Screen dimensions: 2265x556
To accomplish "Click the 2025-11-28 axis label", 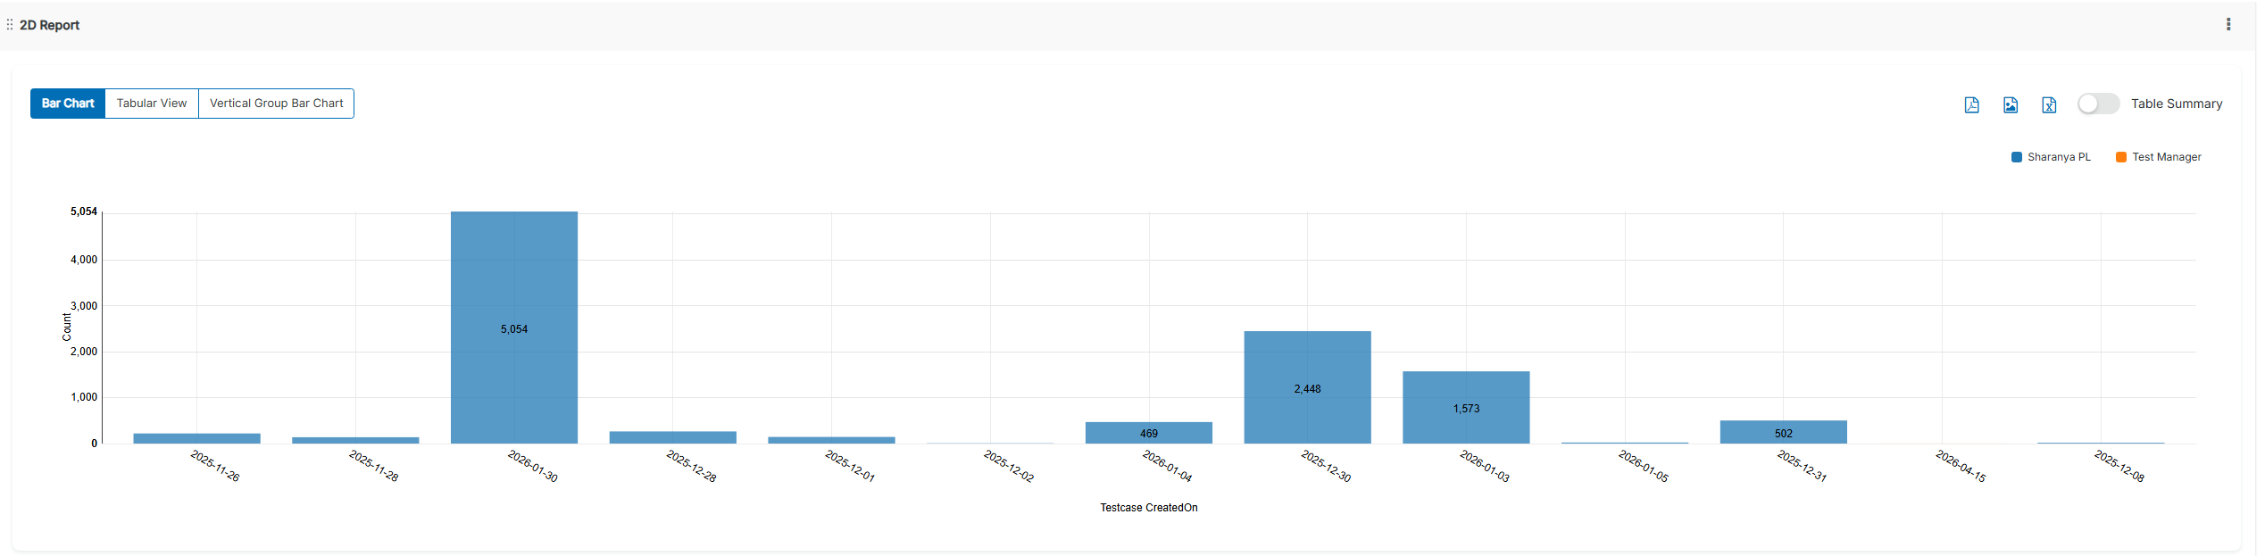I will 374,466.
